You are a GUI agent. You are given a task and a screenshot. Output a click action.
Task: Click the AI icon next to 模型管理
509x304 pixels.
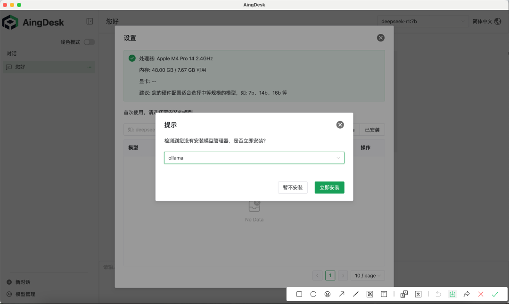click(x=9, y=294)
